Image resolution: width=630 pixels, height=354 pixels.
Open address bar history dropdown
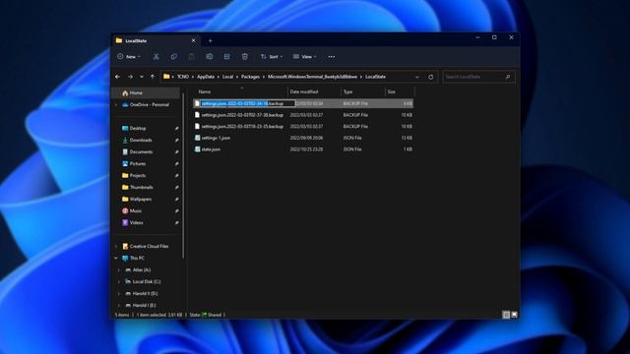(x=417, y=77)
